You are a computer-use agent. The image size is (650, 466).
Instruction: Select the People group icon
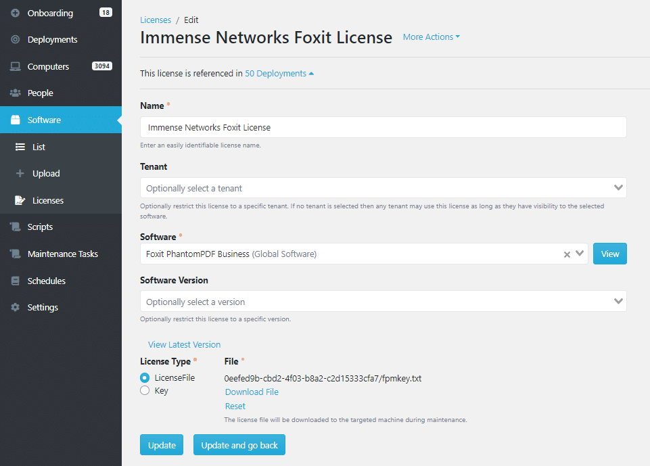(x=16, y=93)
